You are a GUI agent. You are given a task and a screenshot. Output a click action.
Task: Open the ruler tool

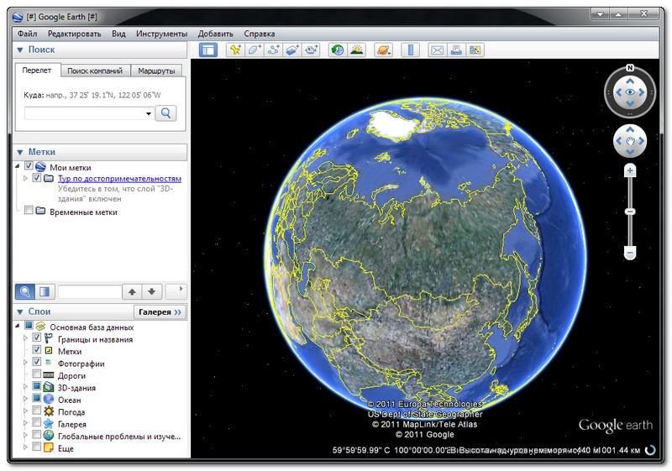coord(410,50)
